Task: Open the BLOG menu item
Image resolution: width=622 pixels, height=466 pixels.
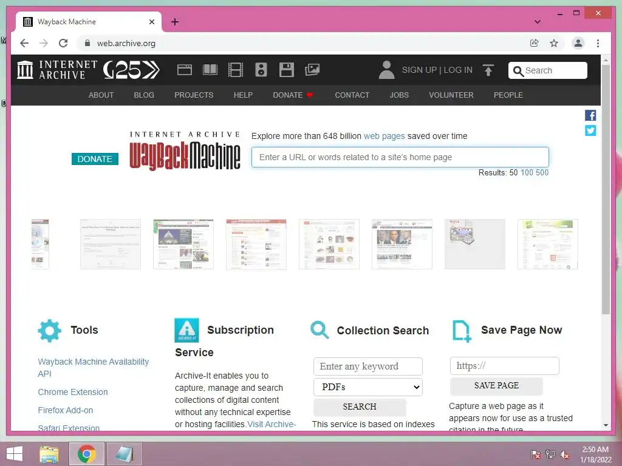Action: (144, 95)
